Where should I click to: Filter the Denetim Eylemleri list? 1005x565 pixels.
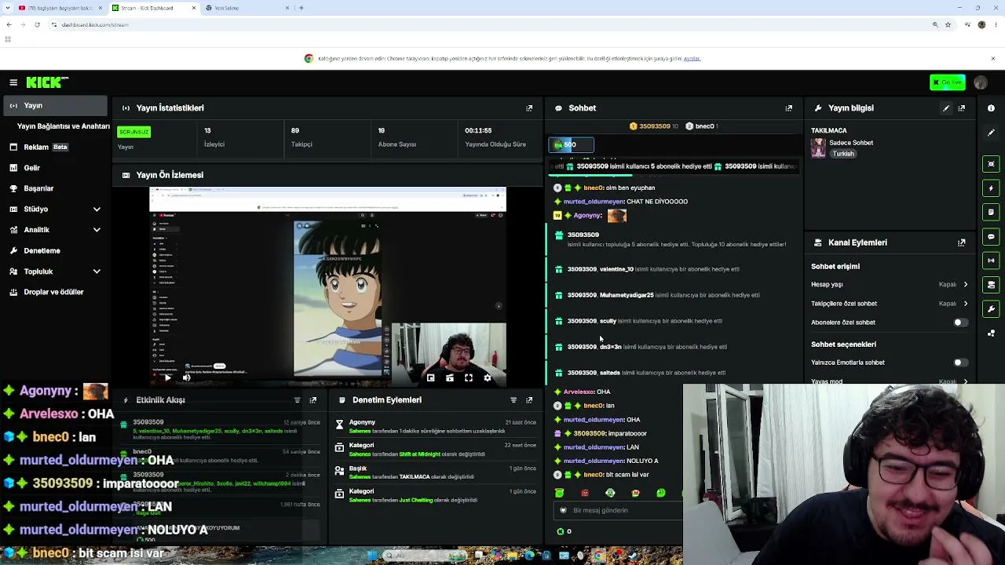coord(513,400)
